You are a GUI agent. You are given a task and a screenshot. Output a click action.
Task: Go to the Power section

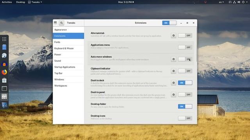pos(68,54)
